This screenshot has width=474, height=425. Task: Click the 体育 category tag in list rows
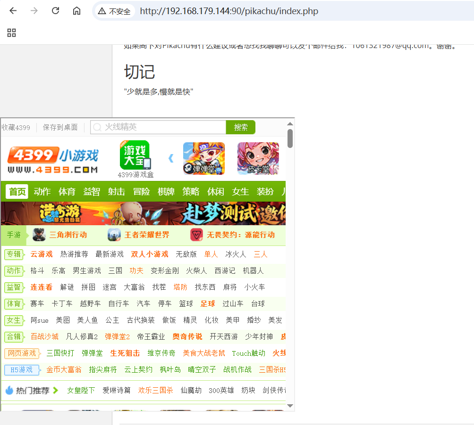coord(14,304)
